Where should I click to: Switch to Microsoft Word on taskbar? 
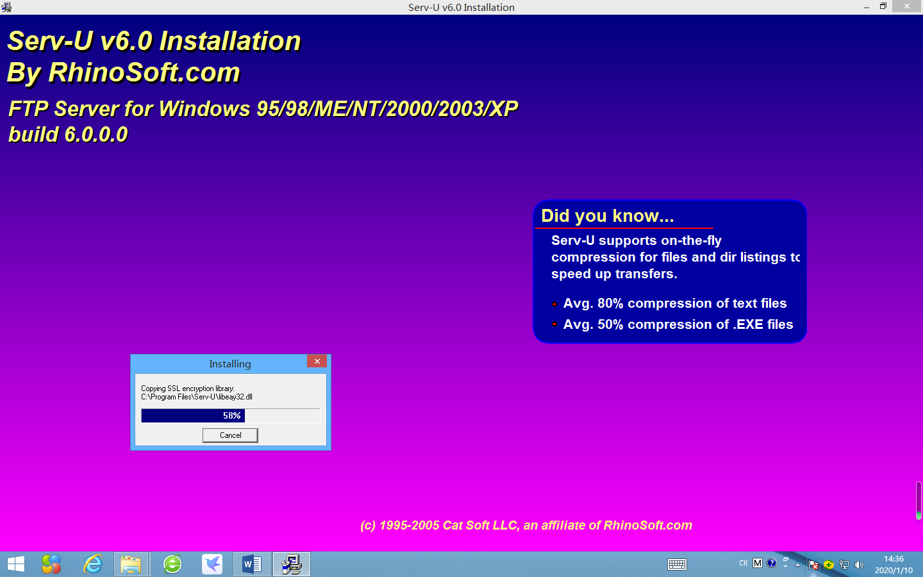click(251, 564)
